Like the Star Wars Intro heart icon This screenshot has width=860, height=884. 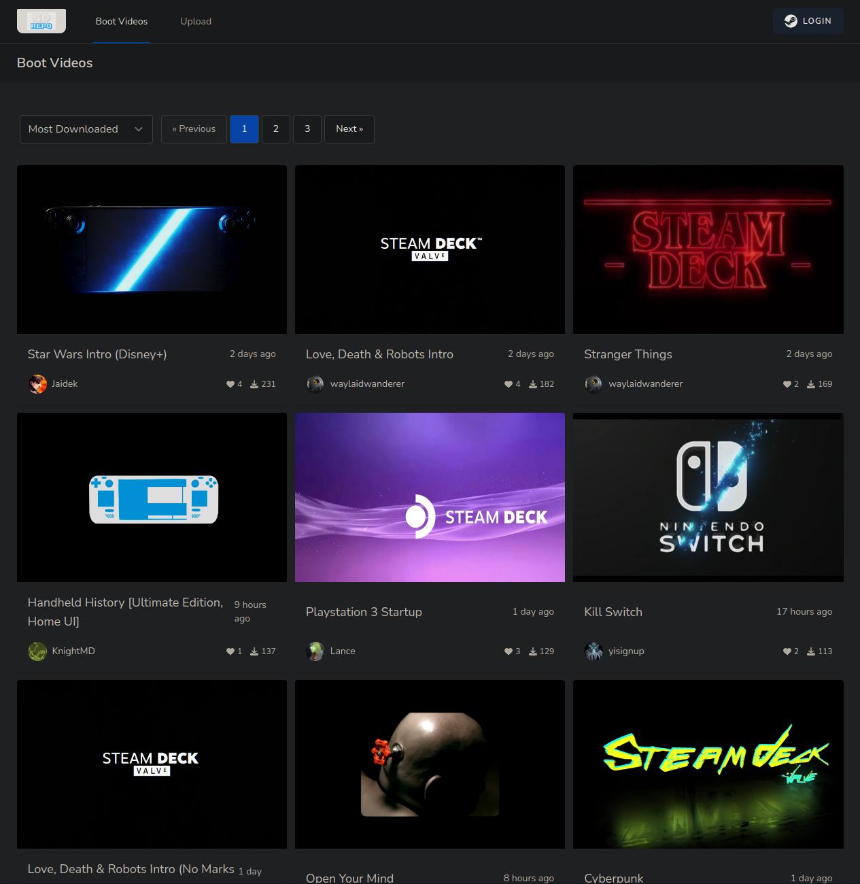(230, 384)
